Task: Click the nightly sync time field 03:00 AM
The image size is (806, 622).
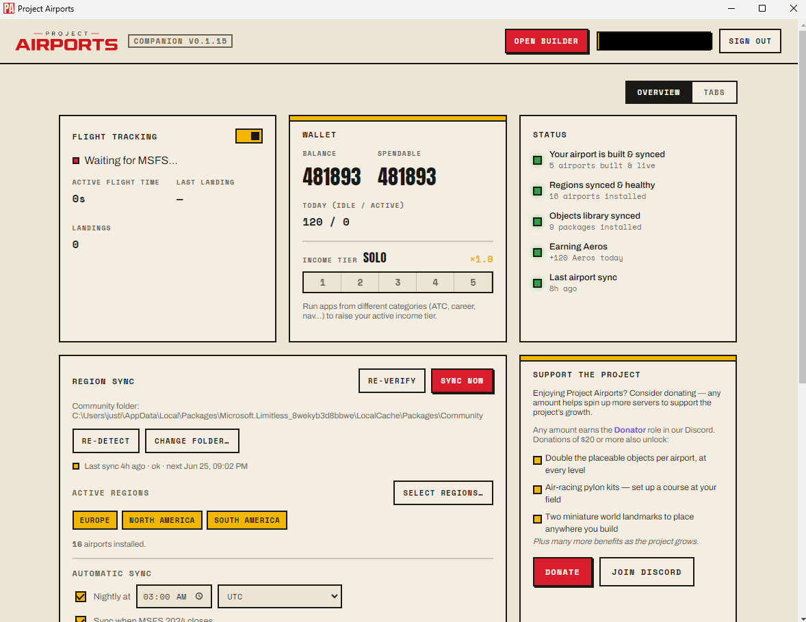Action: (174, 596)
